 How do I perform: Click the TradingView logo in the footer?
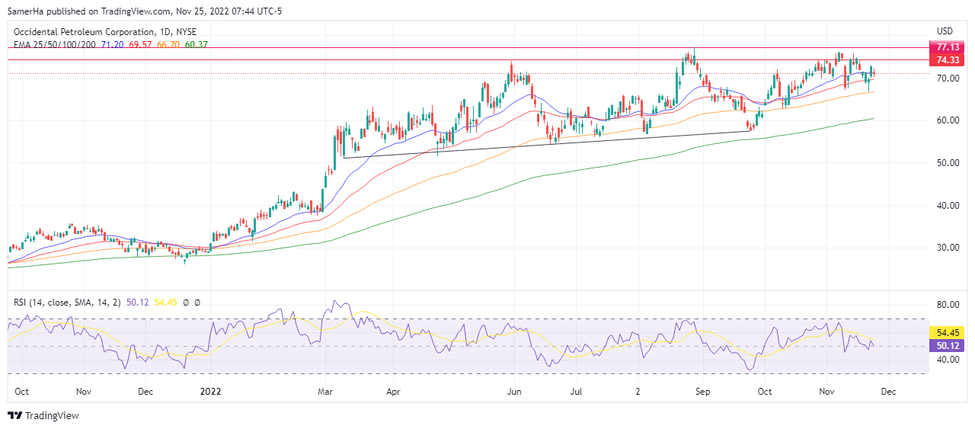[x=43, y=415]
